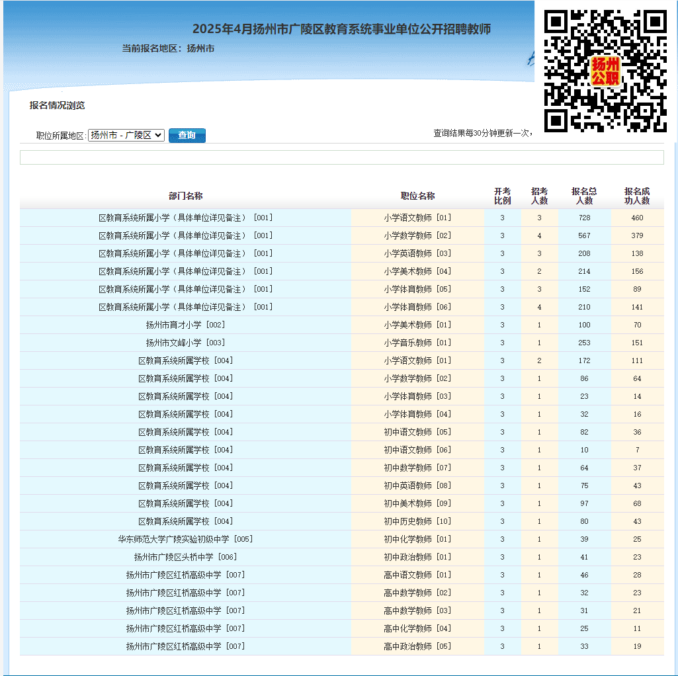Click 扬州市广陵区红桥高级中学 [007] in 高中政治教师 row
The image size is (678, 676).
(x=185, y=647)
